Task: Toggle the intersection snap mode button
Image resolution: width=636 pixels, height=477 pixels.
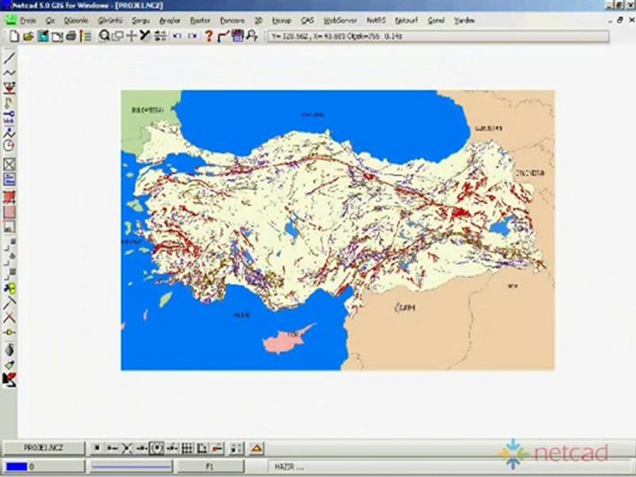Action: 127,449
